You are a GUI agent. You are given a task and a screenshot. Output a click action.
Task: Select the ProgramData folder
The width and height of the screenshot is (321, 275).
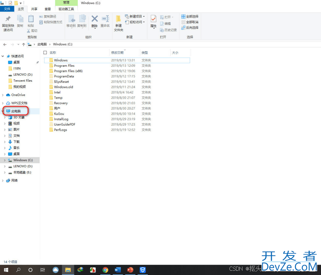tap(64, 76)
